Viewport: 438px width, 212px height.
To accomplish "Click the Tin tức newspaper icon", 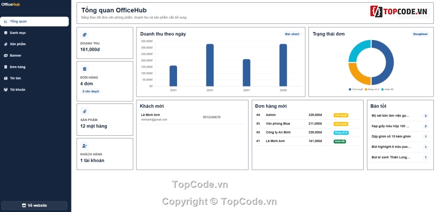I will pyautogui.click(x=6, y=78).
